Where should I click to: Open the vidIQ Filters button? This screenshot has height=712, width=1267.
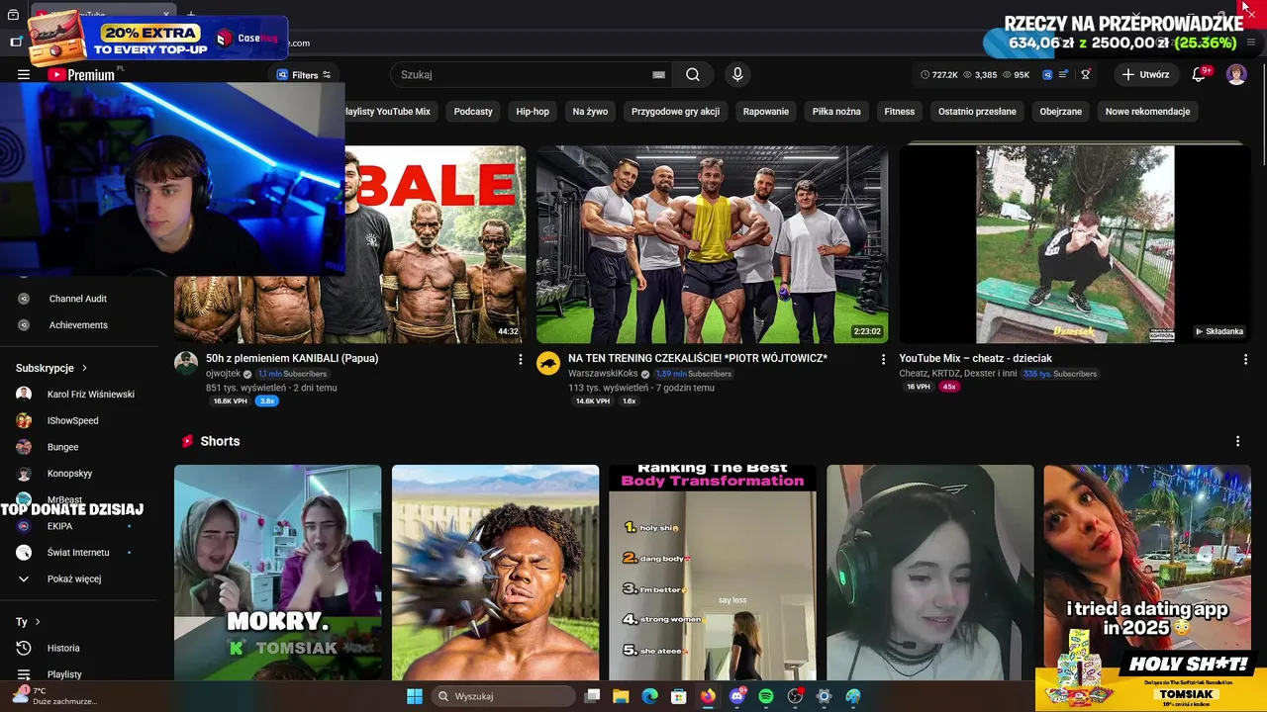[304, 74]
